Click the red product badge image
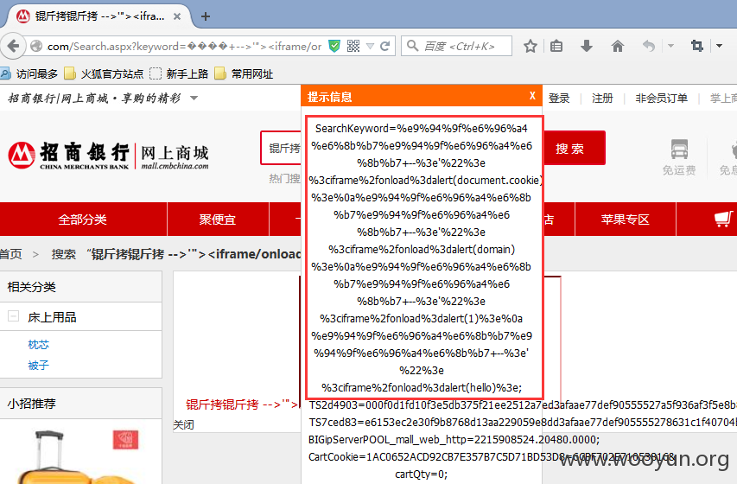Image resolution: width=737 pixels, height=484 pixels. [x=125, y=440]
